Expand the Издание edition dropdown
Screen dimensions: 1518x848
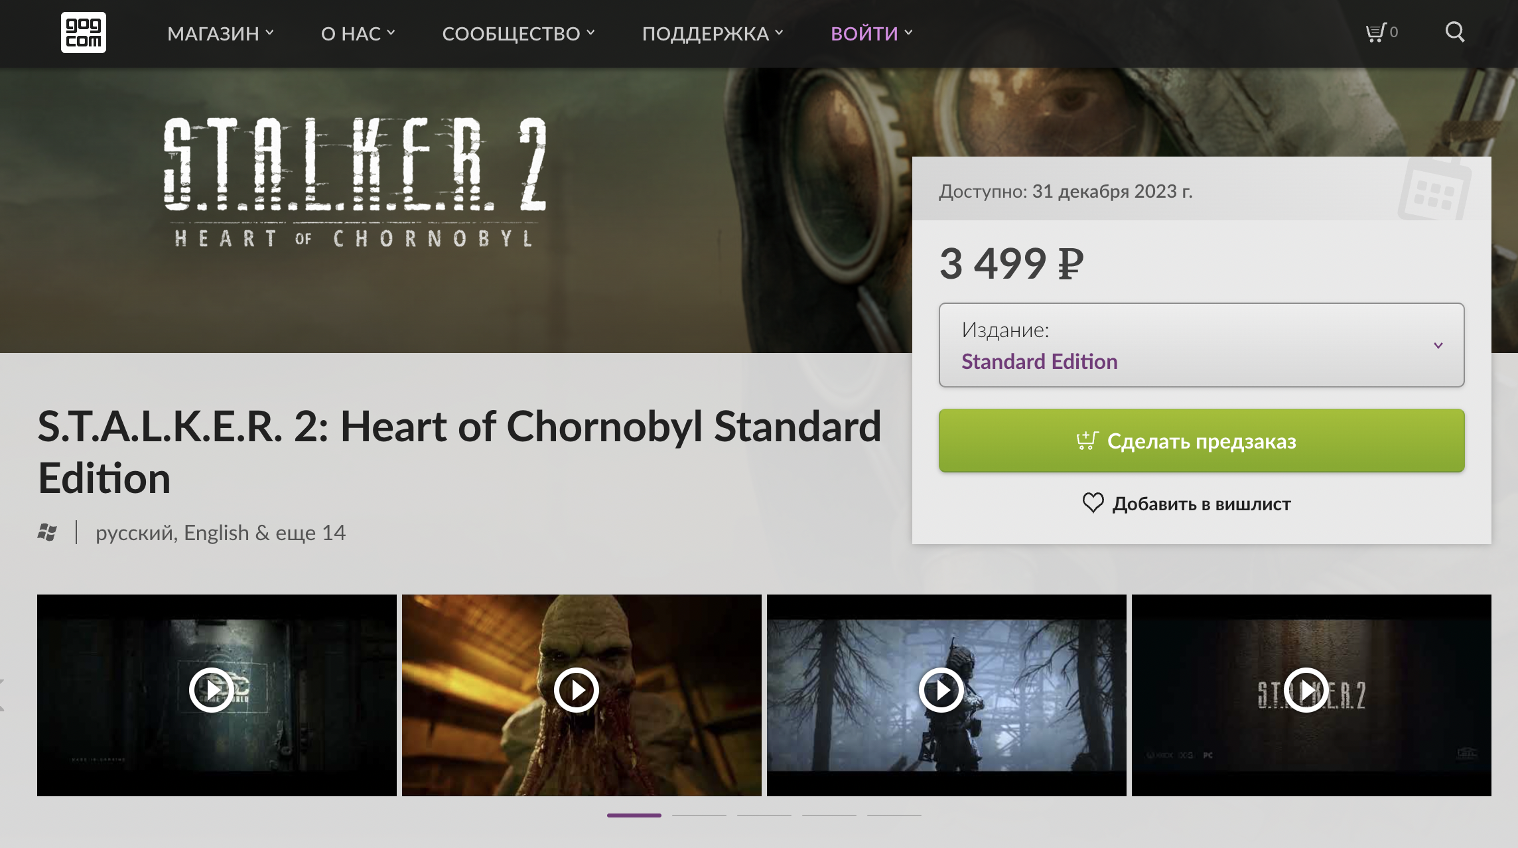(1201, 345)
